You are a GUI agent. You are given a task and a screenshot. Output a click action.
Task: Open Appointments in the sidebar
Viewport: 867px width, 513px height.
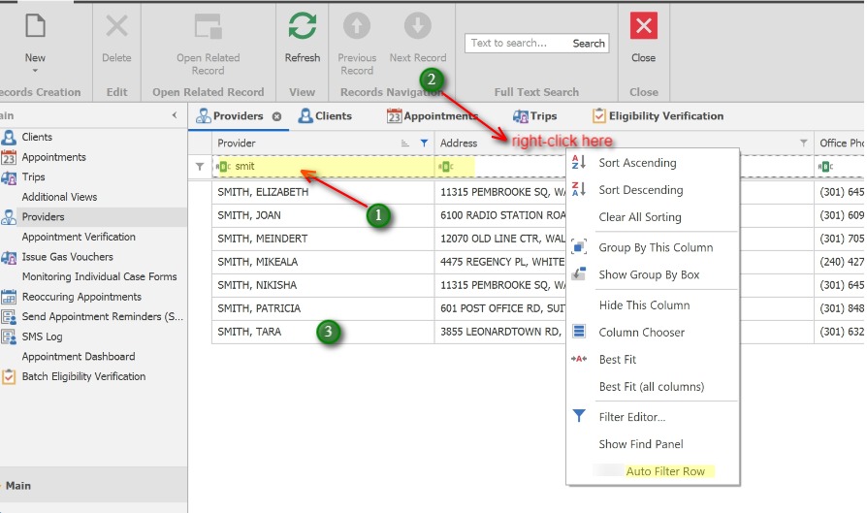point(53,157)
